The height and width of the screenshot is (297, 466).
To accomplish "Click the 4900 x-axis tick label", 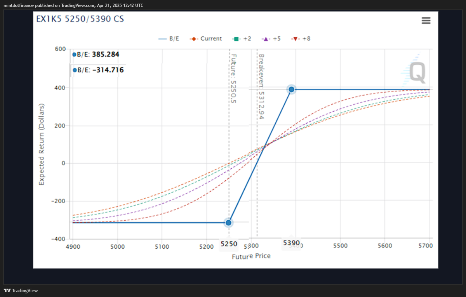I will click(x=73, y=246).
